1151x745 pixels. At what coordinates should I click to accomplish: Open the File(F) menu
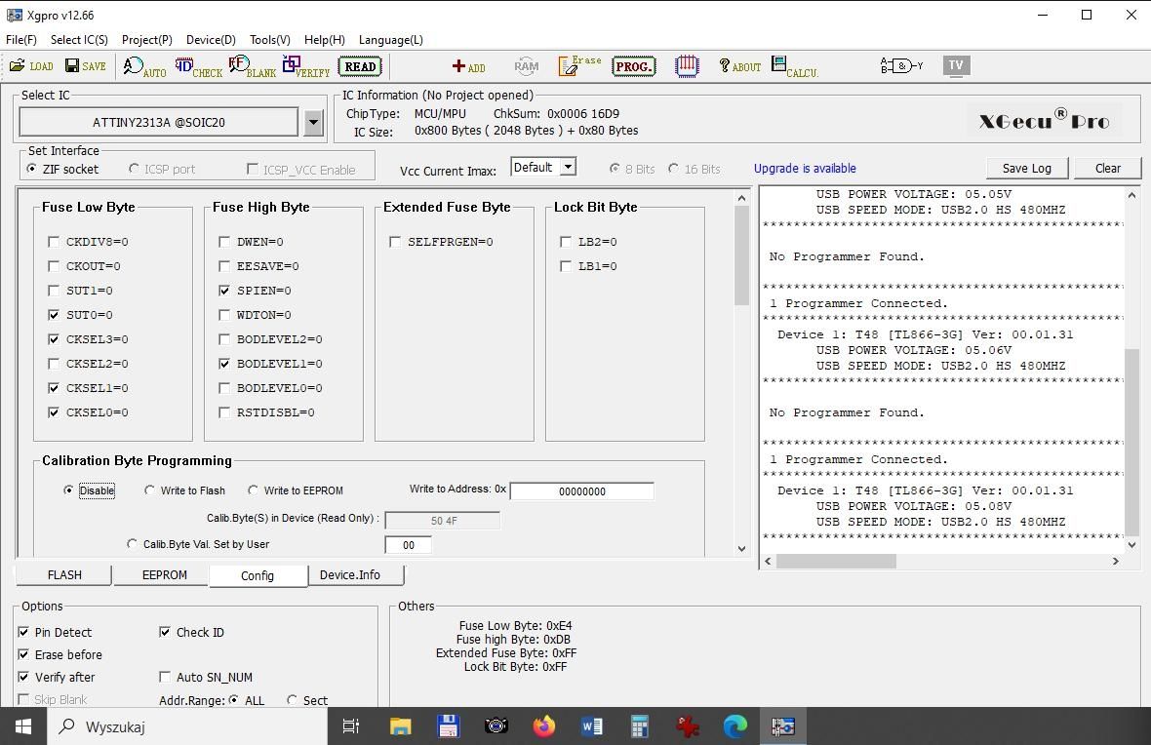pos(21,40)
